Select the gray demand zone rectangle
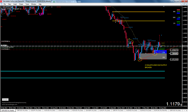Screen dimensions: 188x112 click(x=153, y=56)
